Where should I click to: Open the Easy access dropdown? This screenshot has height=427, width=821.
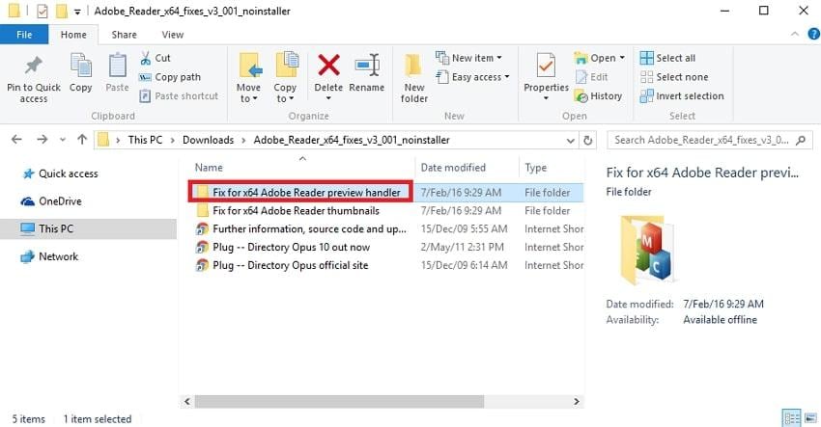(x=473, y=77)
